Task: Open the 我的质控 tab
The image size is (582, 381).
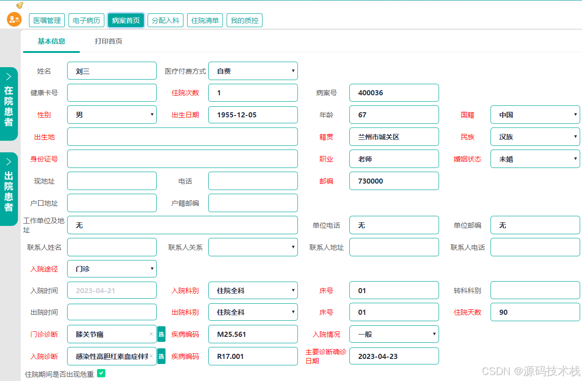Action: pos(245,20)
